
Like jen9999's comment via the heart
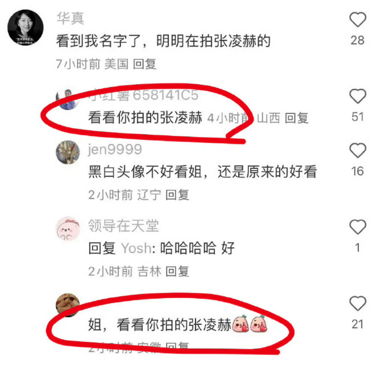(x=358, y=150)
